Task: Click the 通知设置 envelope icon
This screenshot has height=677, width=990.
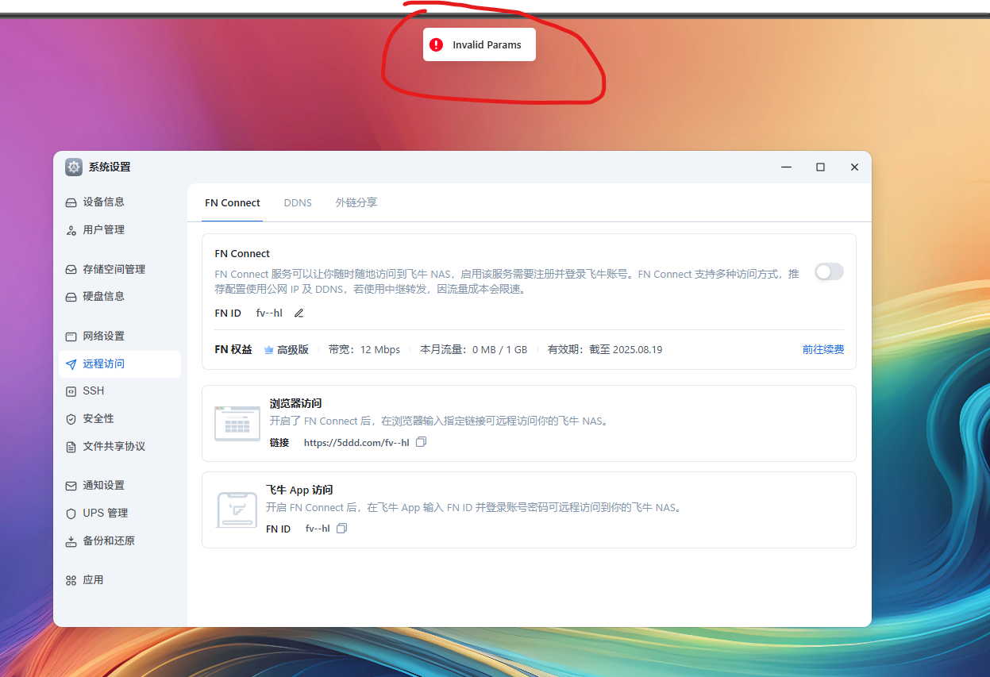Action: 71,486
